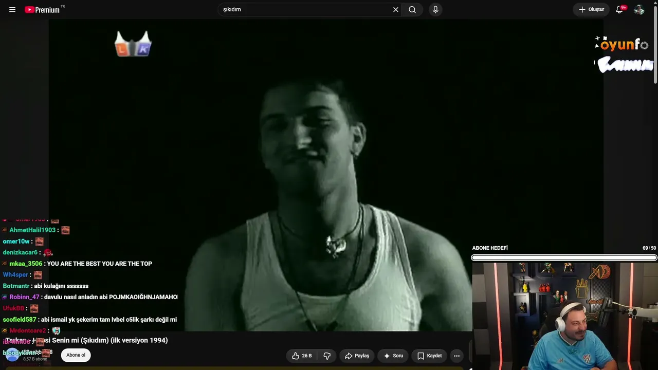Click the magnifier search button
Viewport: 658px width, 370px height.
(412, 10)
